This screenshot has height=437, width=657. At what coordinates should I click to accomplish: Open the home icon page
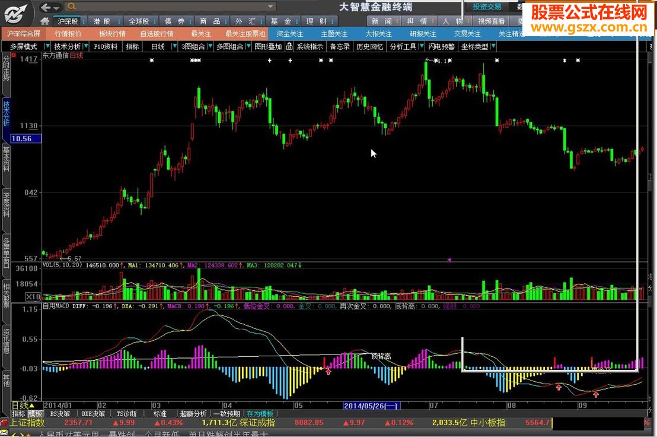tap(45, 21)
